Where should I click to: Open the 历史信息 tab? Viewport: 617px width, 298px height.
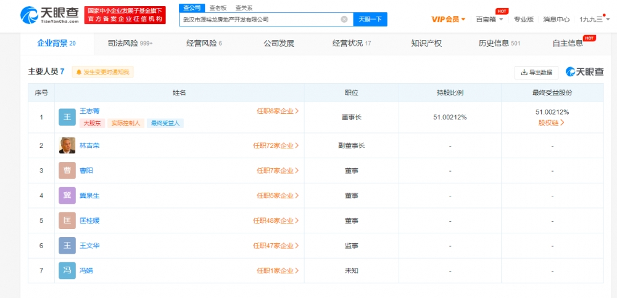499,44
